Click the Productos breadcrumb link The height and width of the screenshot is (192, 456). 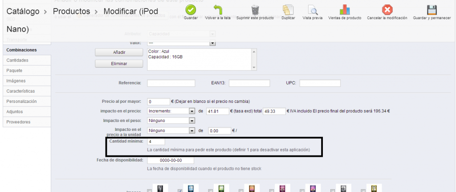pos(73,11)
